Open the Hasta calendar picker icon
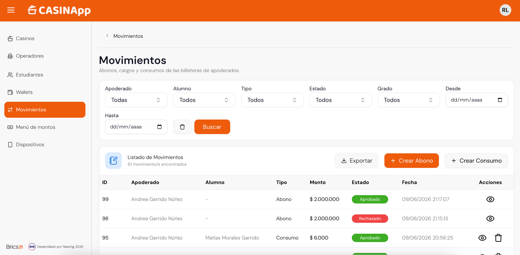 coord(159,127)
